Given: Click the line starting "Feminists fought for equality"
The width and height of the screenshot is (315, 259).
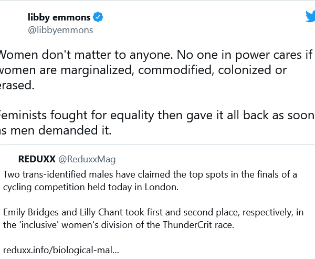Looking at the screenshot, I should coord(155,115).
